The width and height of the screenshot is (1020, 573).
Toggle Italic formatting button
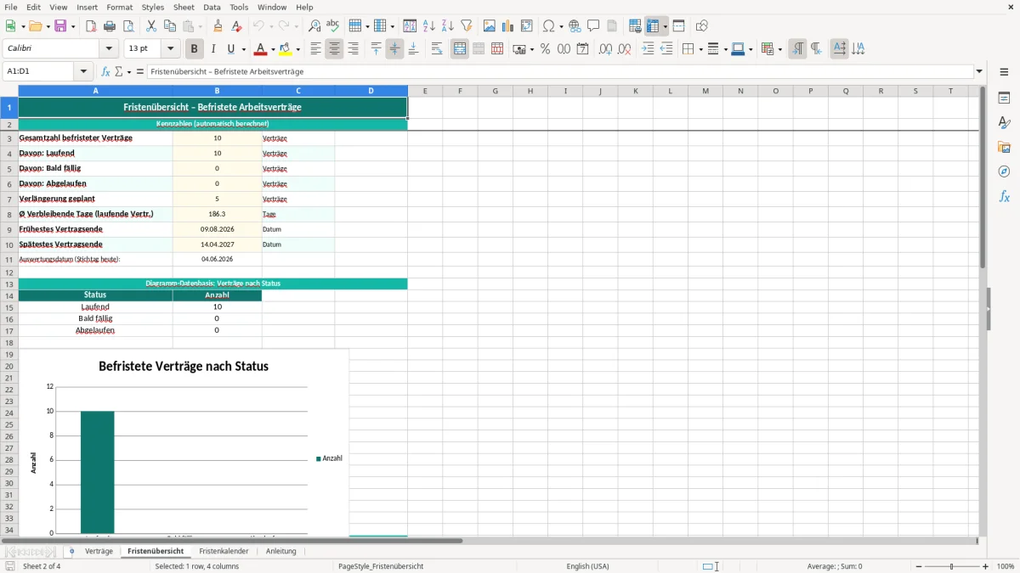click(x=213, y=49)
